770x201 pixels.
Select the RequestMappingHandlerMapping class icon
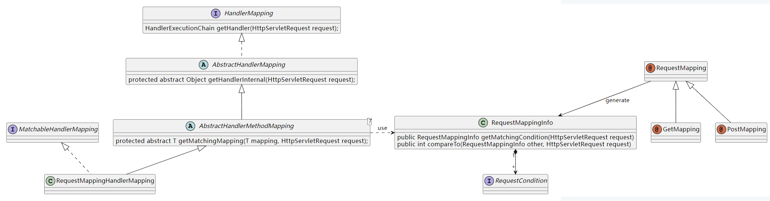coord(50,181)
